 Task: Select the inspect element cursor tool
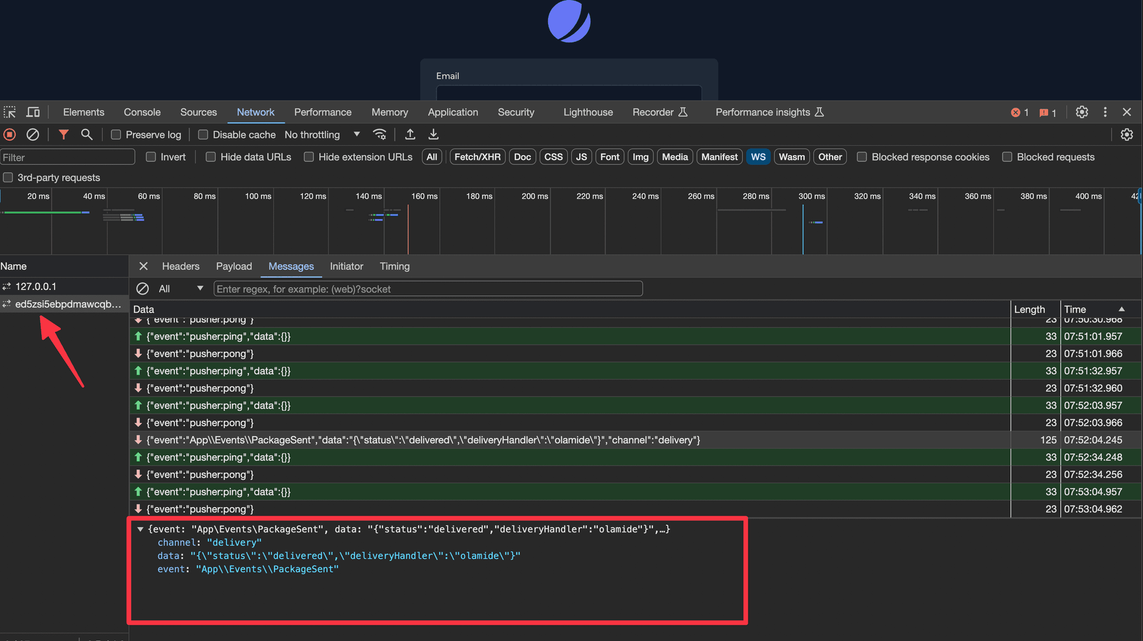tap(9, 112)
